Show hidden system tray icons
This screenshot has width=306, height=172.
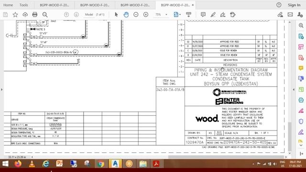[253, 164]
